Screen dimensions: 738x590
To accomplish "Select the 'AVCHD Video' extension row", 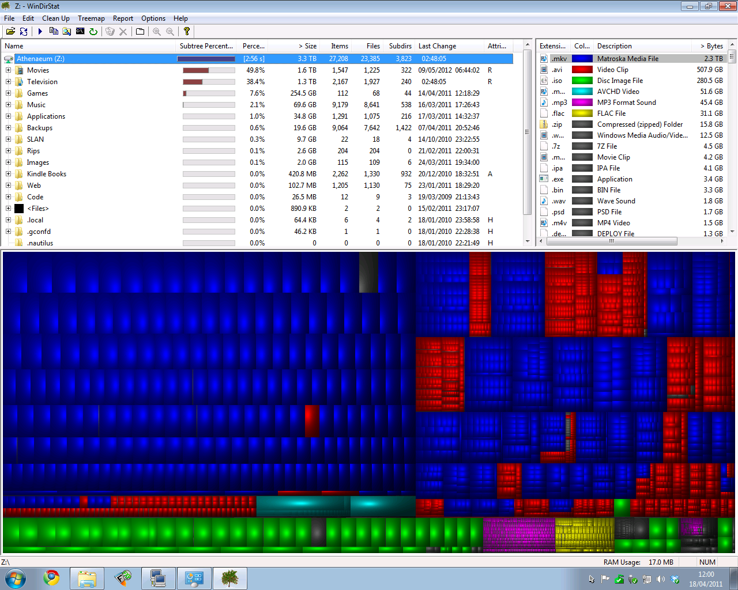I will point(632,92).
